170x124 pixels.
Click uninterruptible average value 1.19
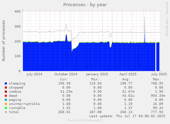(x=128, y=104)
